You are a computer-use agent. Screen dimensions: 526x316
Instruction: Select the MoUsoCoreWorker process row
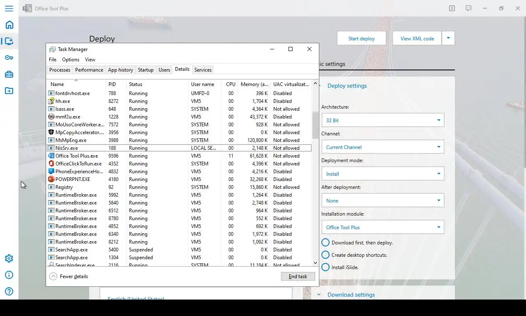click(x=180, y=124)
